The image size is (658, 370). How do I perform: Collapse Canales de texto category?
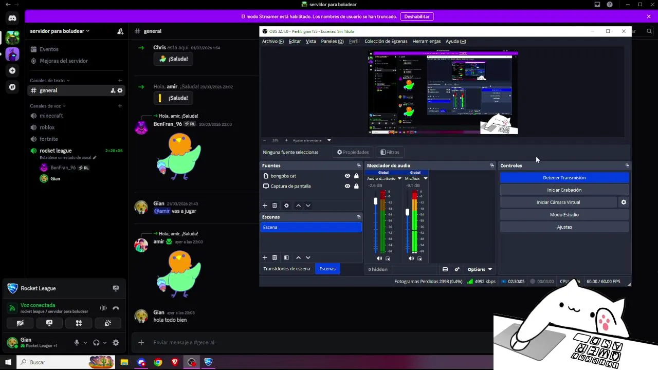click(49, 81)
